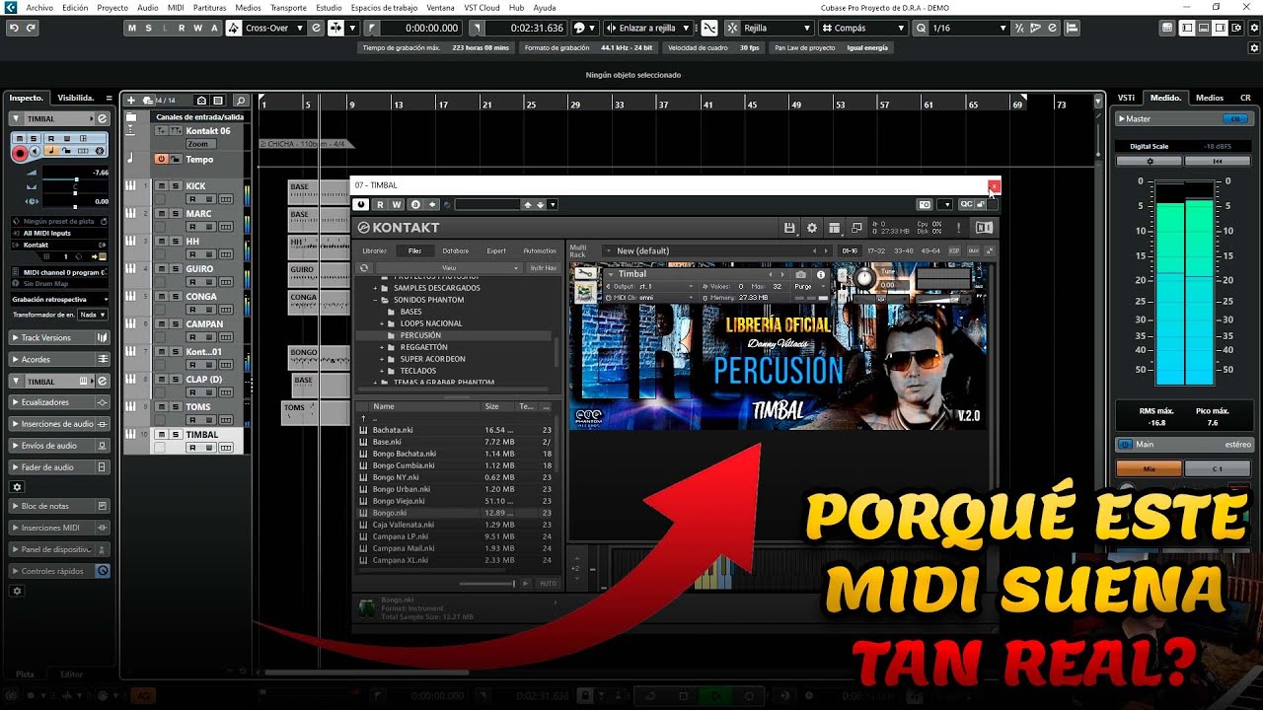Click the Instr Nav button
Viewport: 1263px width, 710px height.
pyautogui.click(x=543, y=267)
